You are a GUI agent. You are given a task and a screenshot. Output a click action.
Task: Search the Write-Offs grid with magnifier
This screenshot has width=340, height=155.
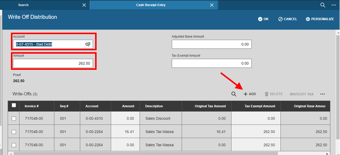234,94
